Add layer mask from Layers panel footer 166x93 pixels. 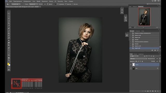(x=148, y=91)
